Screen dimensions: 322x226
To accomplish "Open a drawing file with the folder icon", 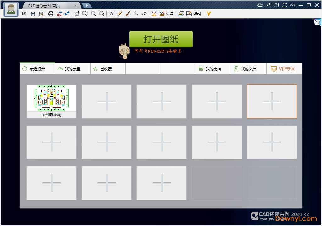I will [25, 13].
